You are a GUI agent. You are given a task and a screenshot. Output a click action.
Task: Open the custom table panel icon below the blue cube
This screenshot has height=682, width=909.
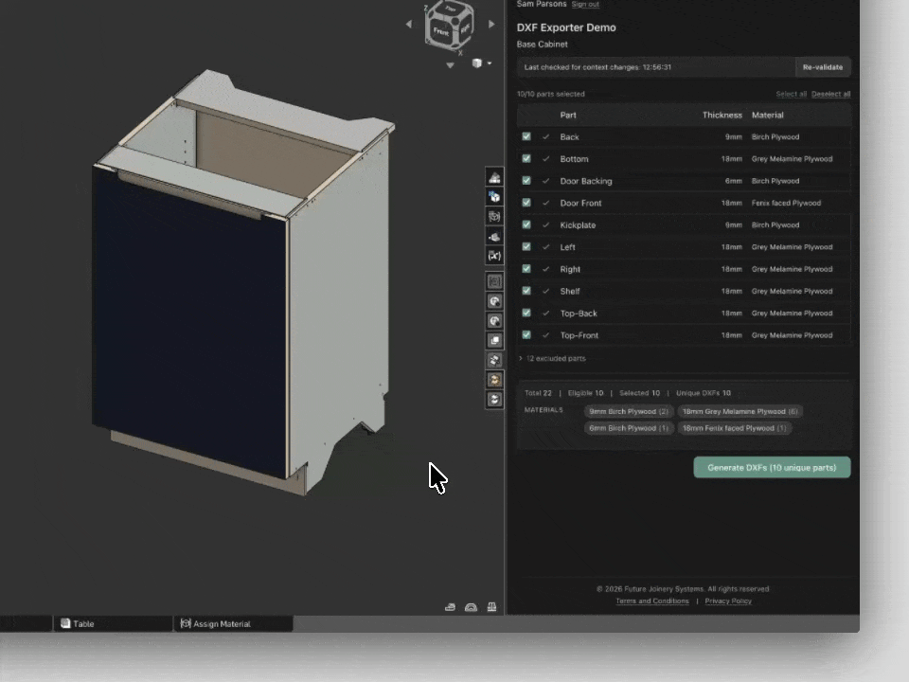[x=494, y=217]
